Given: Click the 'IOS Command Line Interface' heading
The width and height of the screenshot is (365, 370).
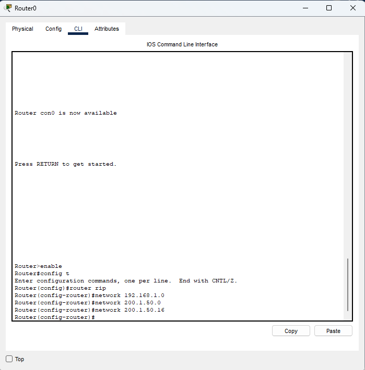Looking at the screenshot, I should point(182,45).
